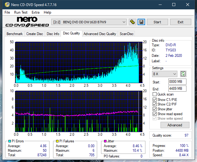The height and width of the screenshot is (162, 197).
Task: Open the 8 X speed dropdown
Action: pyautogui.click(x=165, y=74)
